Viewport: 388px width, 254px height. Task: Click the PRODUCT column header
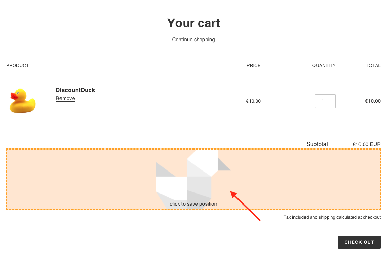[x=18, y=65]
